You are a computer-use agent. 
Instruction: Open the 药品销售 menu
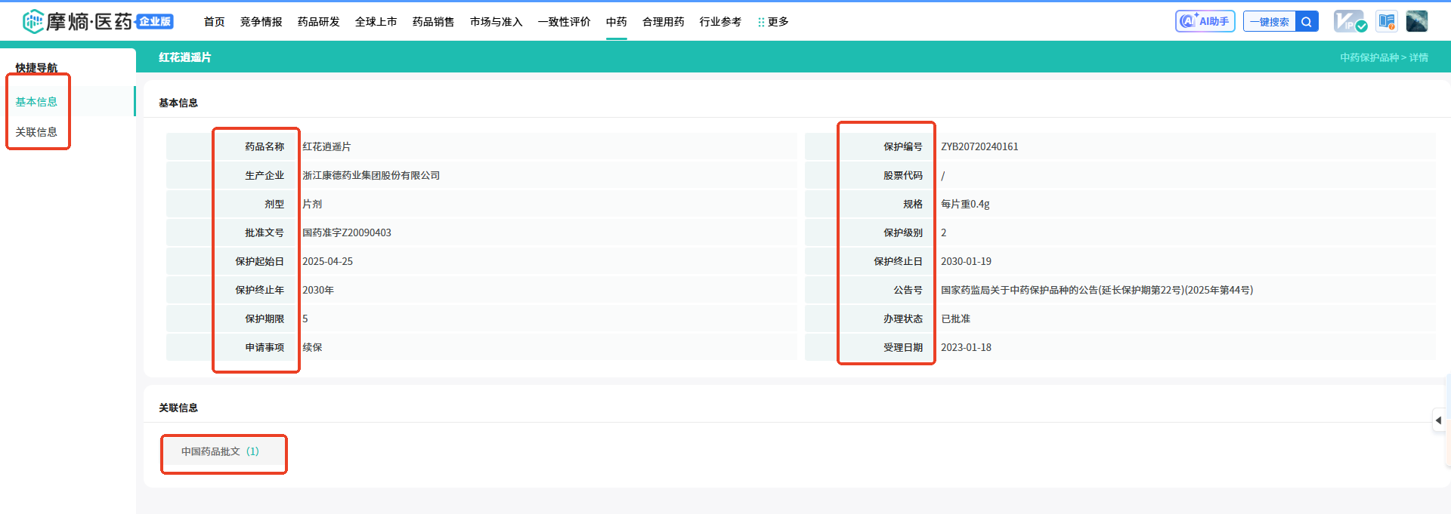pos(433,22)
